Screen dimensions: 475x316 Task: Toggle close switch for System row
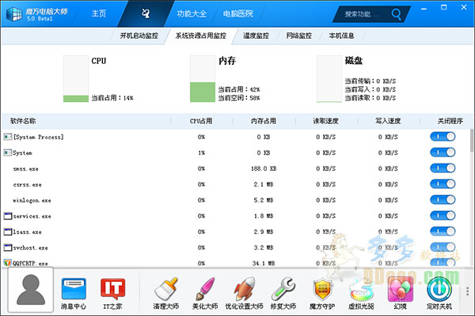pos(443,152)
